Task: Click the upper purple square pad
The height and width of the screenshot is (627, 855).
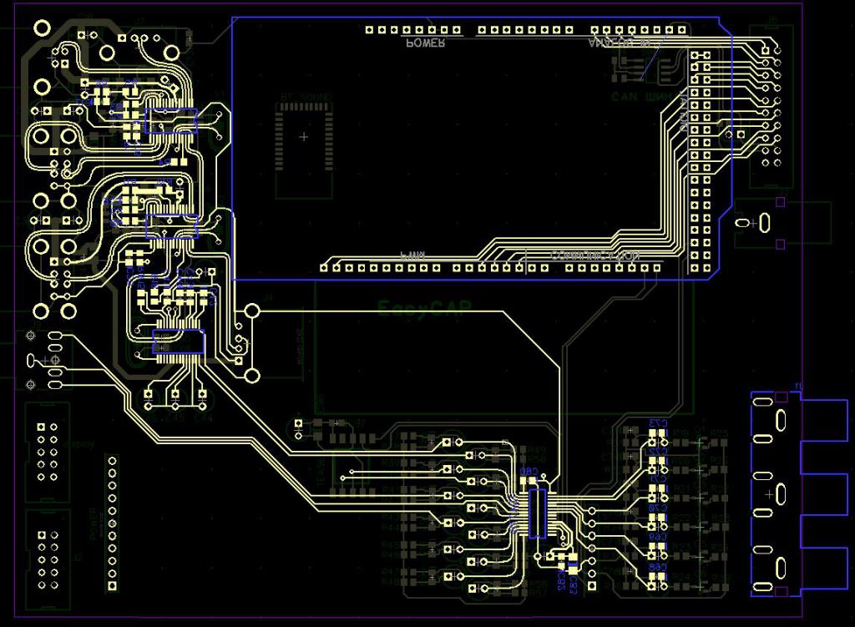Action: click(x=781, y=202)
